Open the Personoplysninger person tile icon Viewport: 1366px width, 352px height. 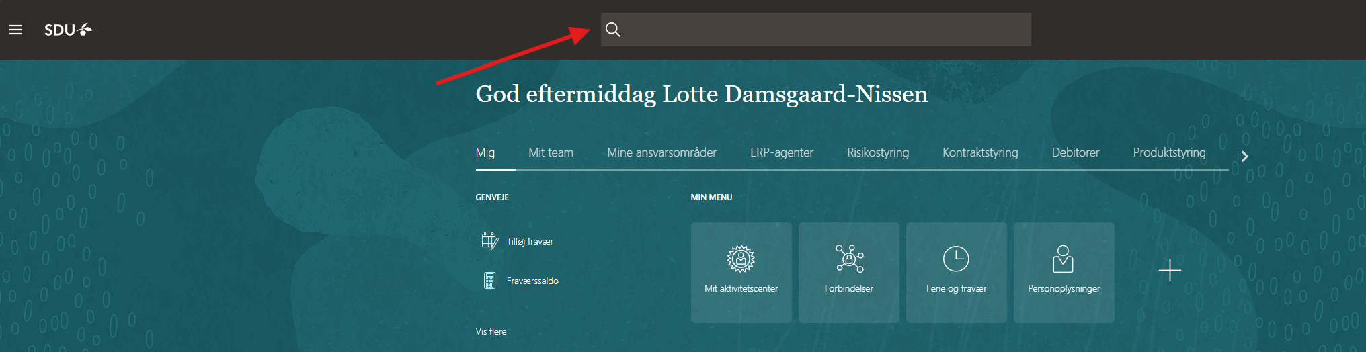click(x=1063, y=259)
